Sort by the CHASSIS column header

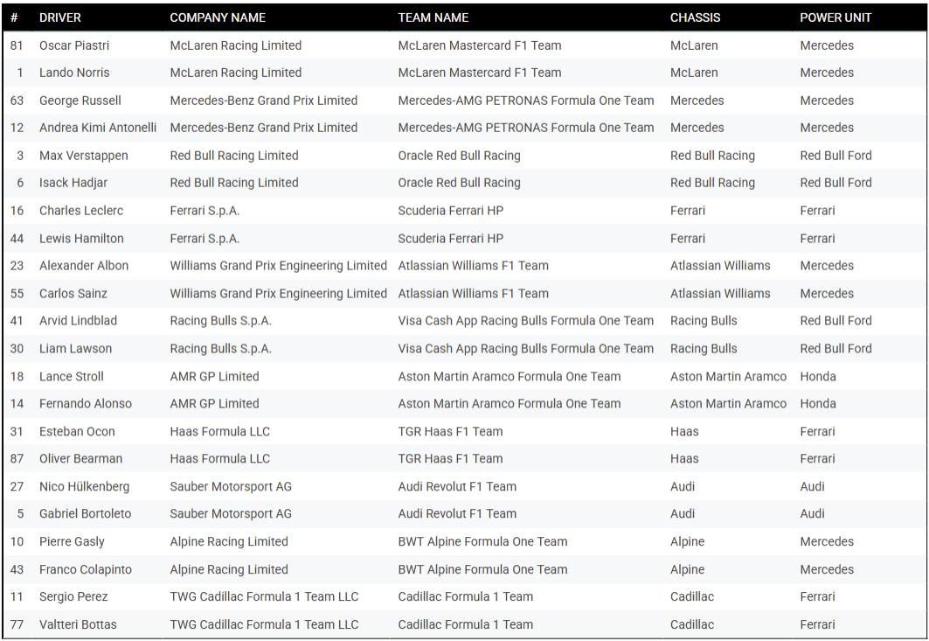point(692,17)
